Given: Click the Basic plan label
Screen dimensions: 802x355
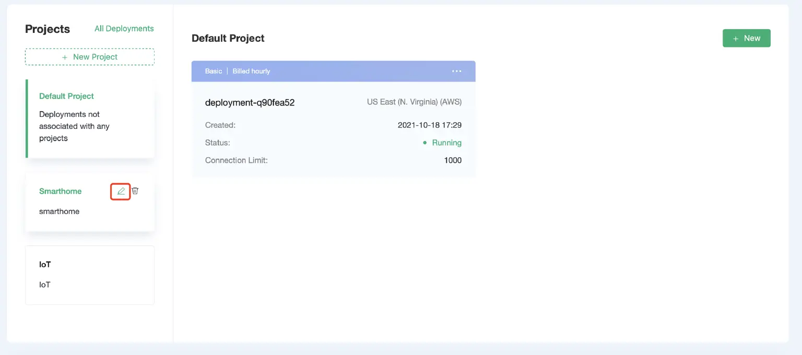Looking at the screenshot, I should [214, 71].
